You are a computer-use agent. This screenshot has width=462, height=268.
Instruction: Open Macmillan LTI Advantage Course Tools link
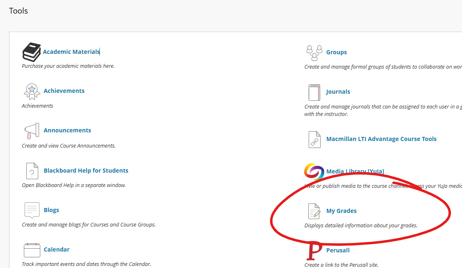pyautogui.click(x=381, y=139)
